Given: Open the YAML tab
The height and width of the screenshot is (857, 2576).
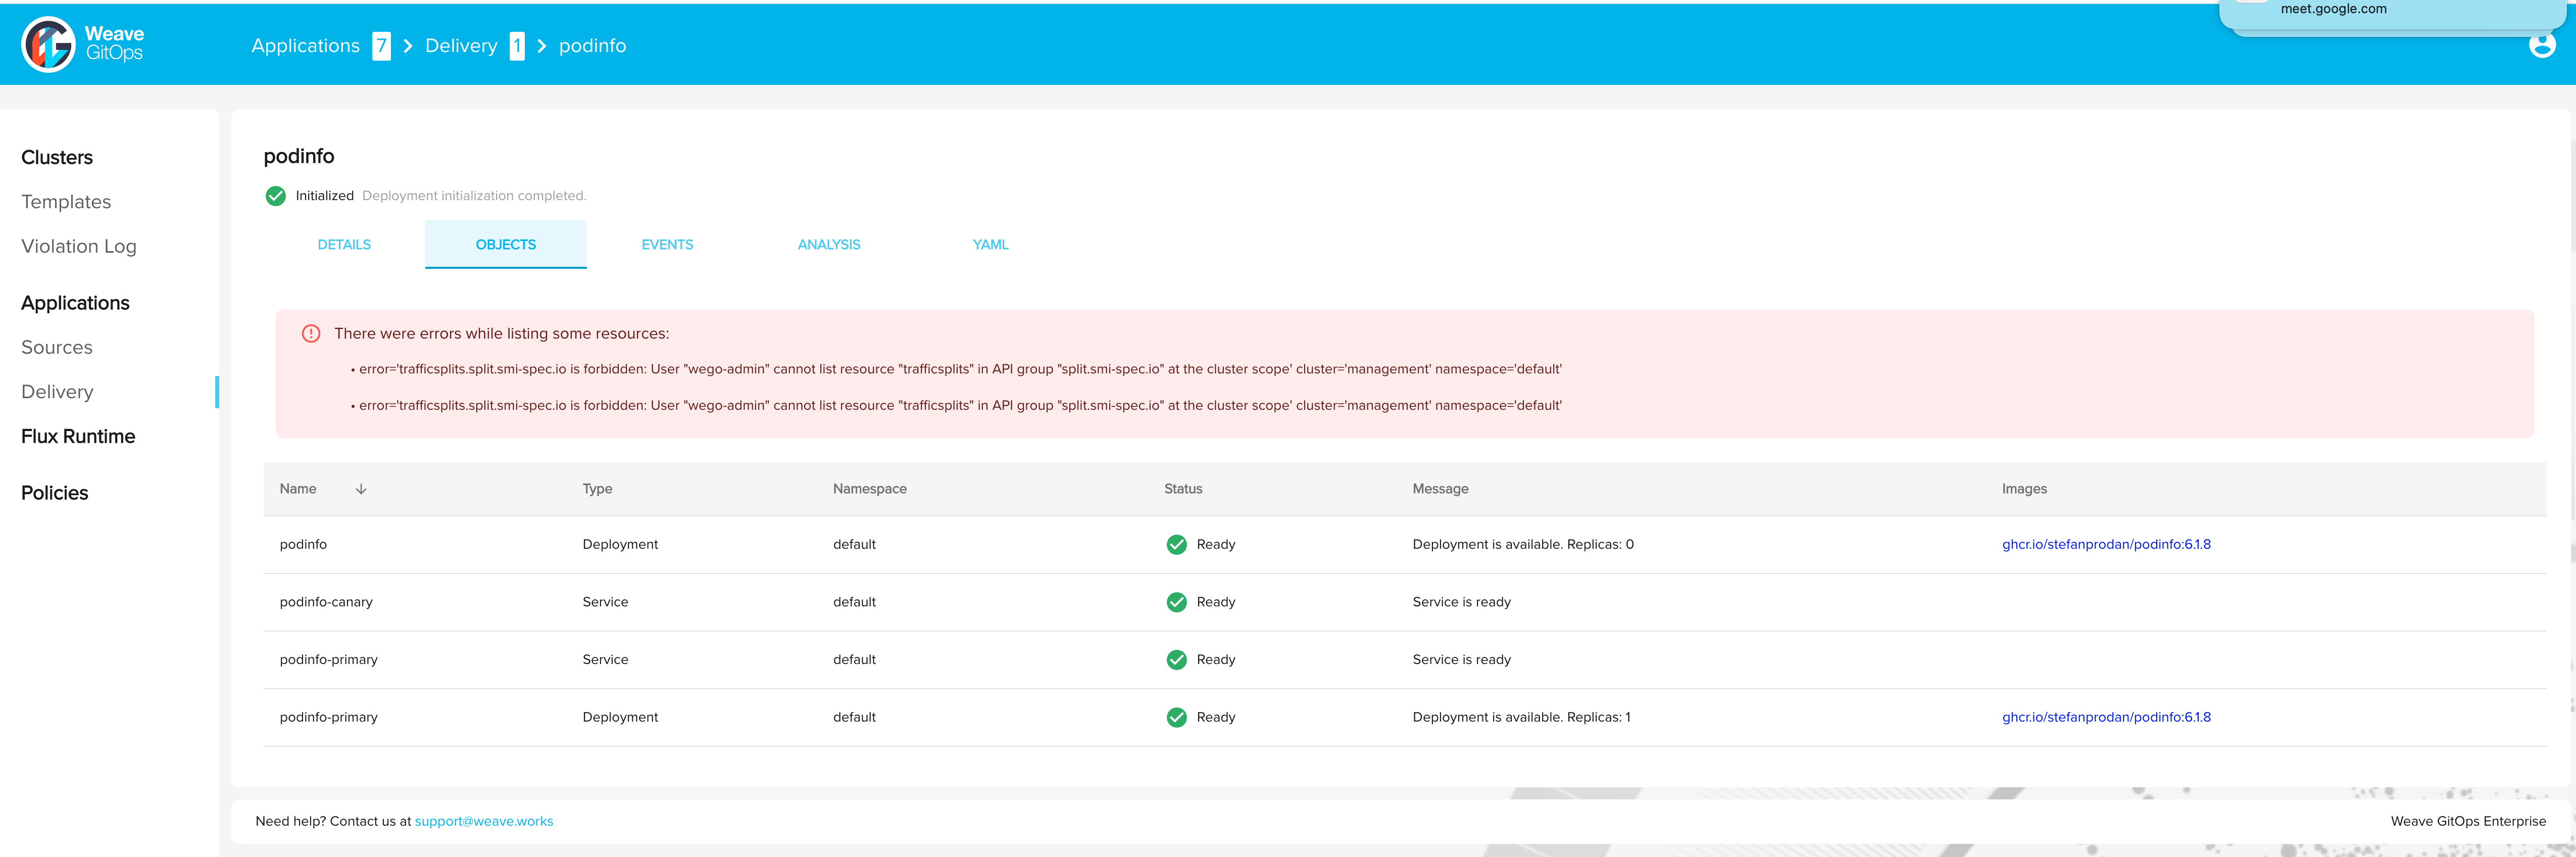Looking at the screenshot, I should (990, 245).
